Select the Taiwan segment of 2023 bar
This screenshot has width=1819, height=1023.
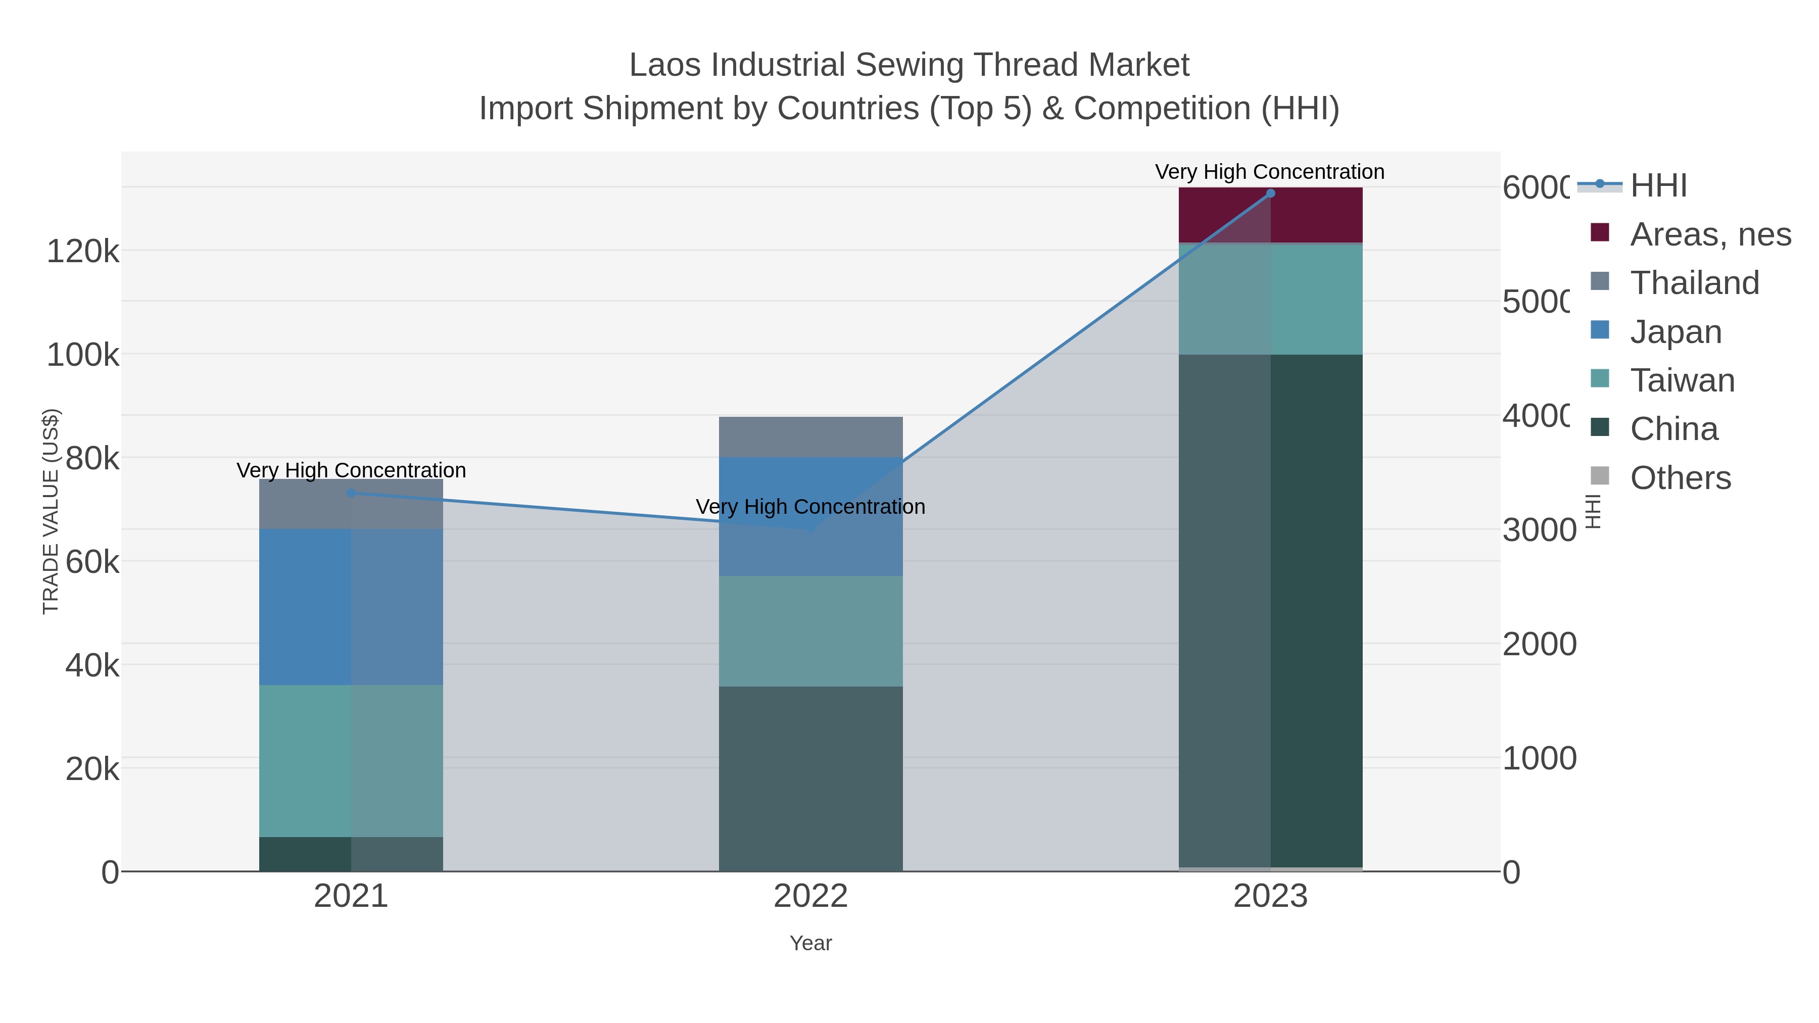pyautogui.click(x=1270, y=300)
